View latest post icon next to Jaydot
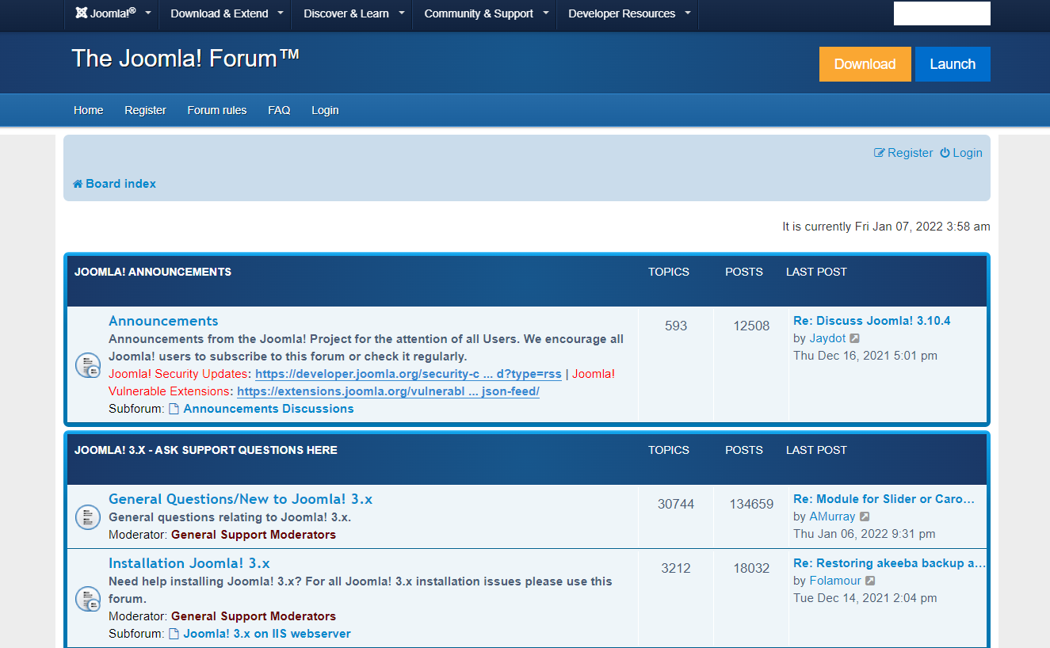The height and width of the screenshot is (648, 1050). coord(854,338)
